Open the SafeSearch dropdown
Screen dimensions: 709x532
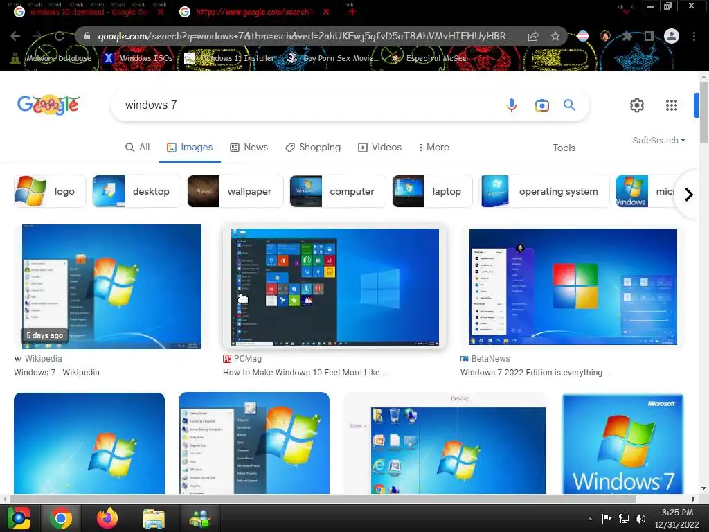[659, 140]
